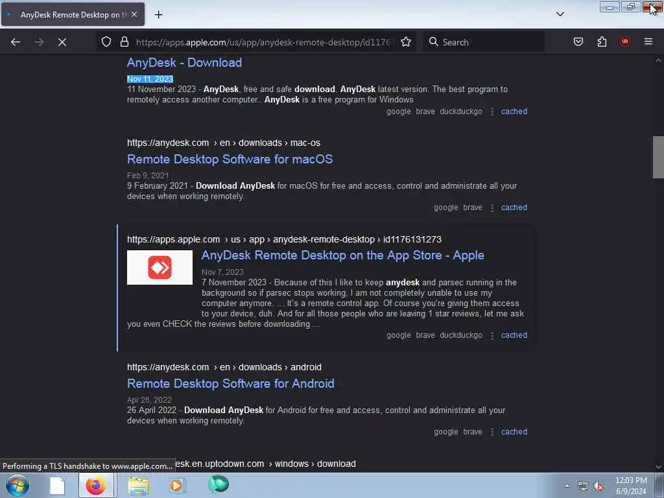
Task: Click brave under the macOS result
Action: coord(473,207)
